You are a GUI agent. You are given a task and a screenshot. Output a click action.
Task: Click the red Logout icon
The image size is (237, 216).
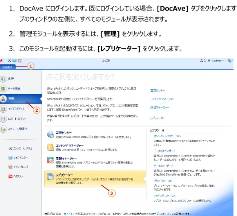(10, 176)
